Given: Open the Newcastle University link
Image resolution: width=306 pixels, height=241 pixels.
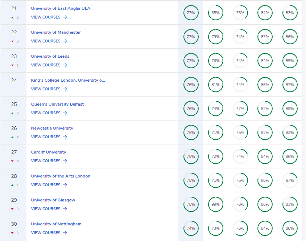Looking at the screenshot, I should coord(52,128).
